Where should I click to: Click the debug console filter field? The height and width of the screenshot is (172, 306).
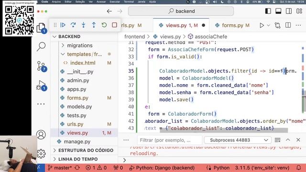point(170,140)
